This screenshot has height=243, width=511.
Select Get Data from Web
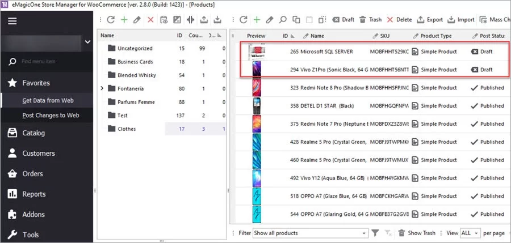pos(48,101)
